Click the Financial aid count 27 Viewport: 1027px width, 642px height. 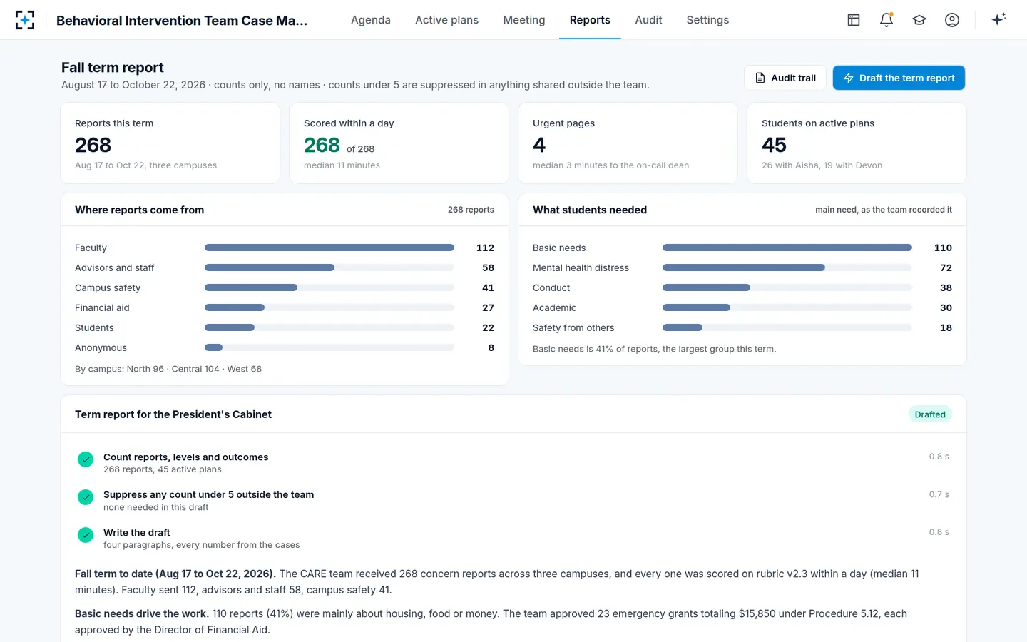(488, 307)
